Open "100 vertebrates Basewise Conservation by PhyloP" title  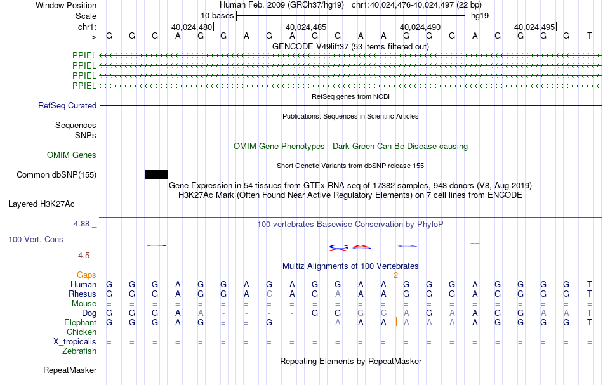coord(350,225)
